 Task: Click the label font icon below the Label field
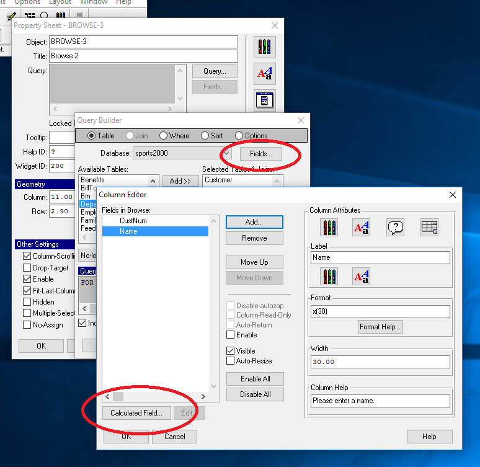pos(361,276)
